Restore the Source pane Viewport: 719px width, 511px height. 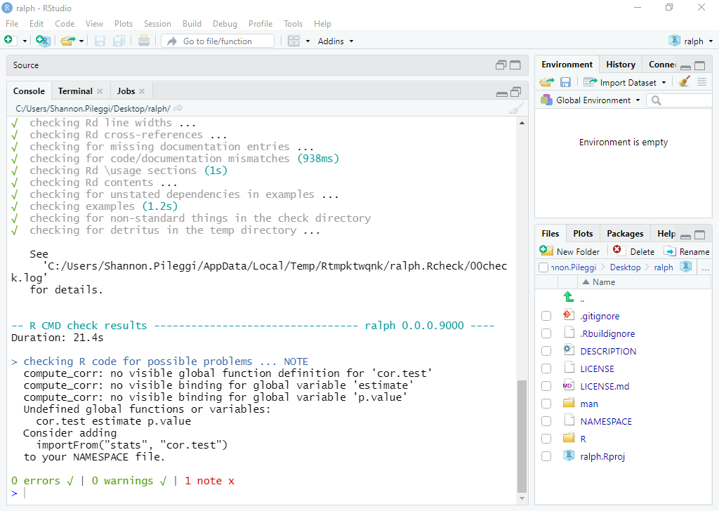(501, 65)
